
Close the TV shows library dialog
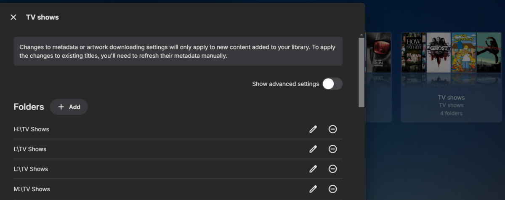(x=13, y=17)
